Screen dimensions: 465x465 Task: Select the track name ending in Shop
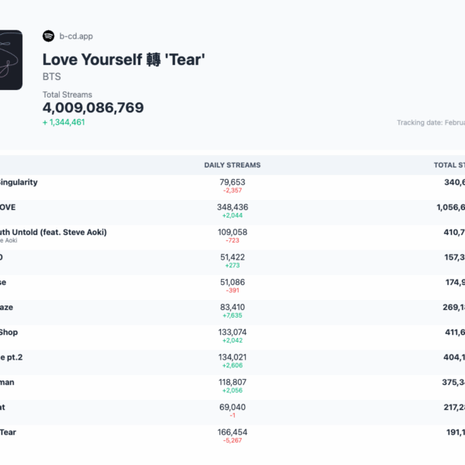point(9,332)
